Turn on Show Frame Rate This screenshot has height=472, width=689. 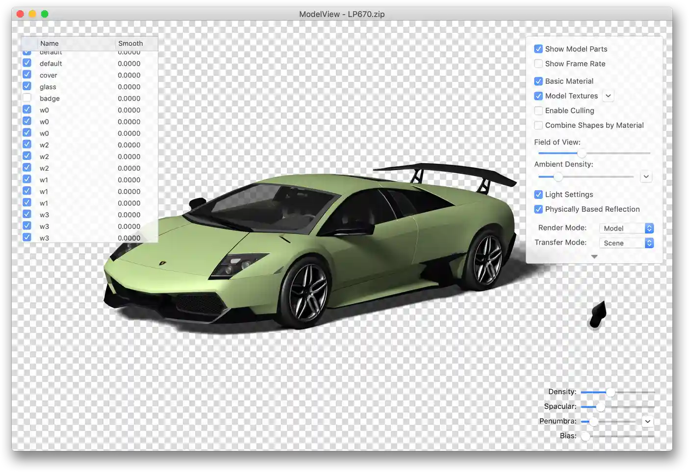point(538,64)
